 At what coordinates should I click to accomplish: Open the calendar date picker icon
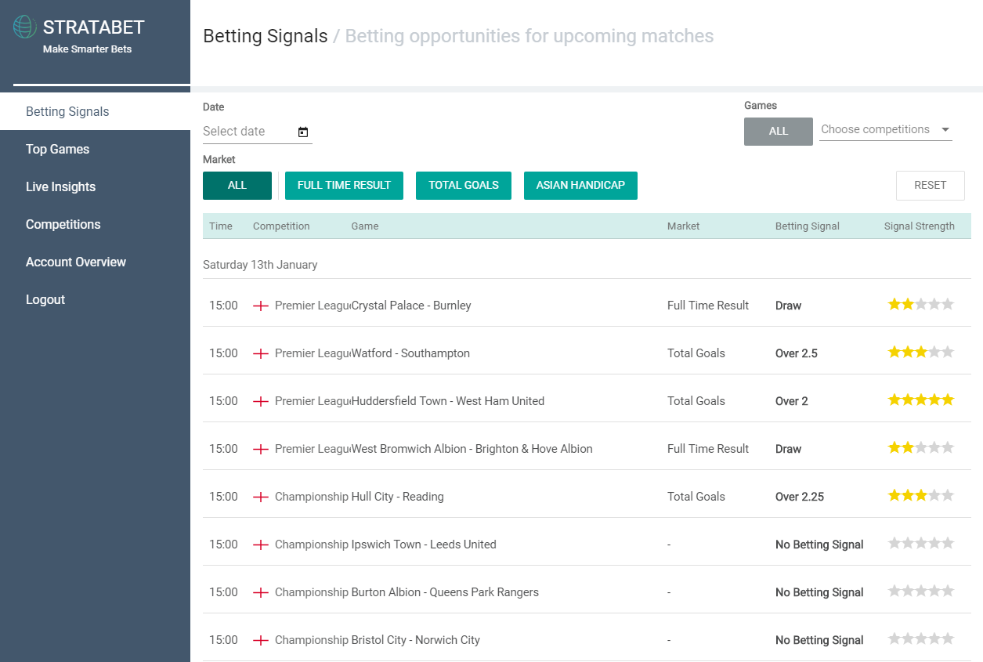(303, 132)
